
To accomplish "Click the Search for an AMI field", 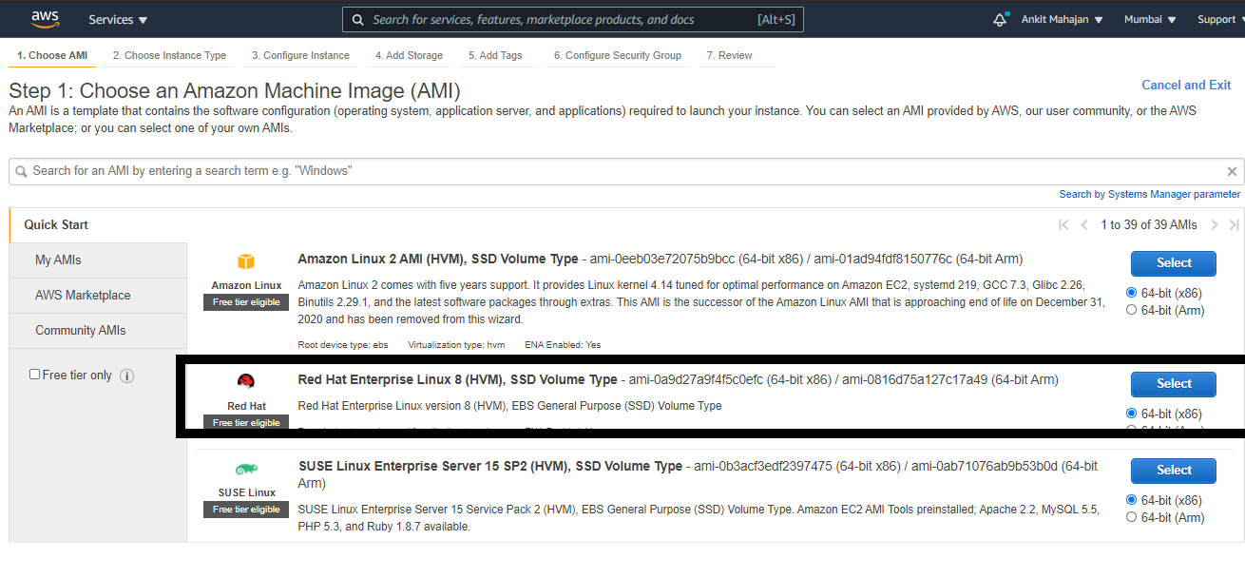I will [x=626, y=171].
